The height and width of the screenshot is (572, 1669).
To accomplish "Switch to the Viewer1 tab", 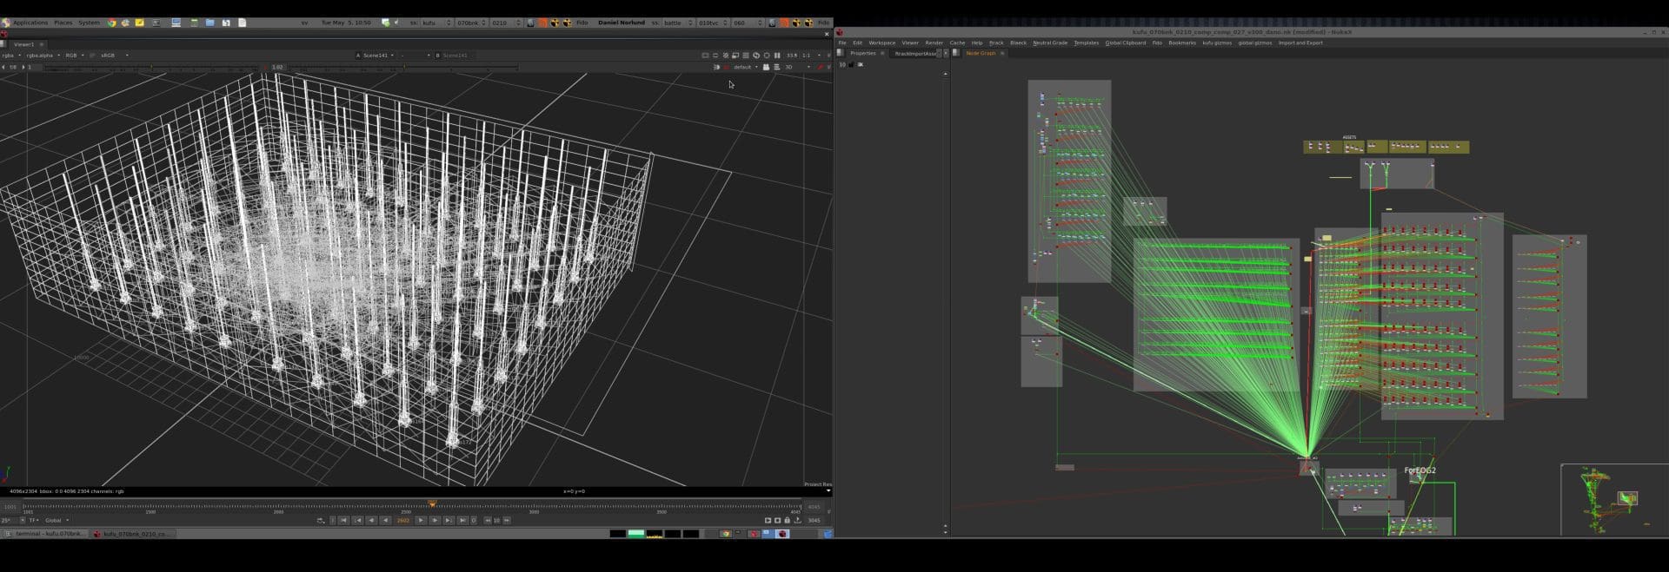I will 23,44.
